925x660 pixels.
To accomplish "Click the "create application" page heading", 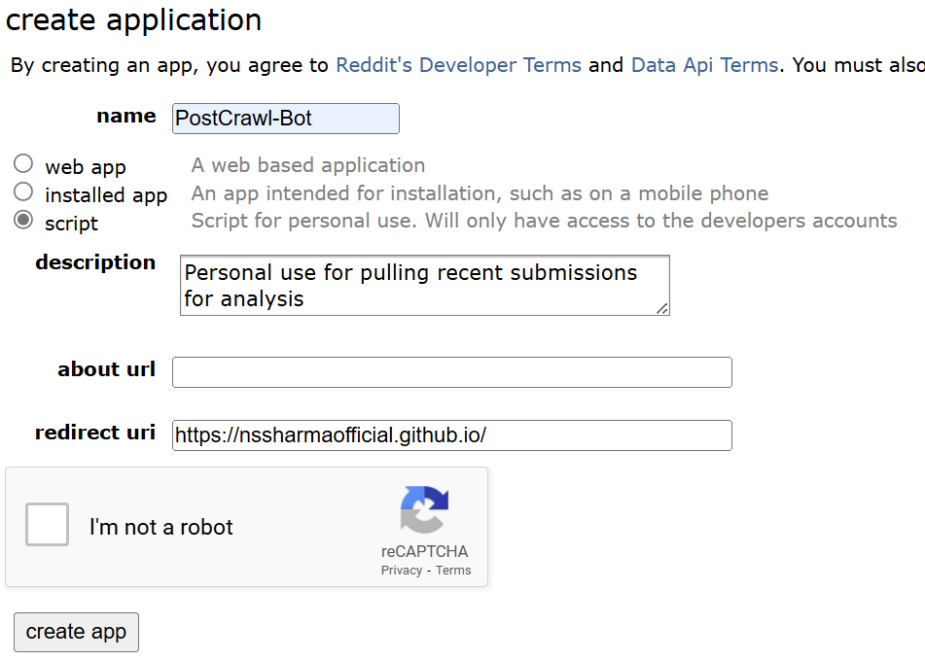I will pyautogui.click(x=134, y=19).
